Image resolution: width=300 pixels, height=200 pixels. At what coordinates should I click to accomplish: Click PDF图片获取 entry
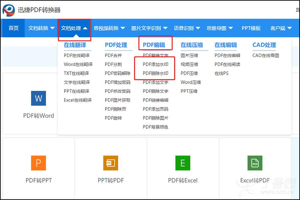[117, 100]
